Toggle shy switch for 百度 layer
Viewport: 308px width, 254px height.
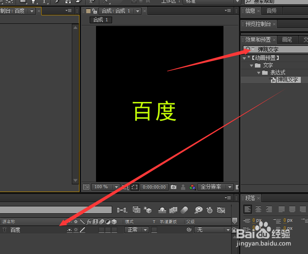(70, 230)
